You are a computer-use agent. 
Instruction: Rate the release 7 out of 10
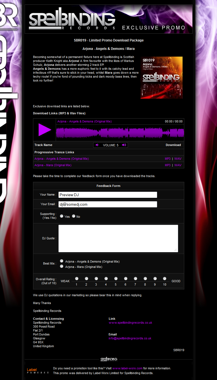coord(136,279)
